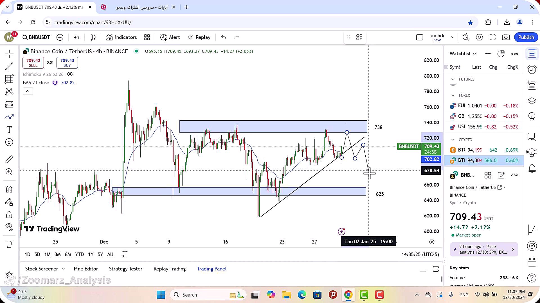This screenshot has width=540, height=303.
Task: Add a symbol to compare
Action: (60, 37)
